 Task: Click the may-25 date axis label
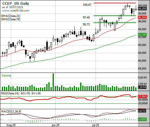(11, 125)
